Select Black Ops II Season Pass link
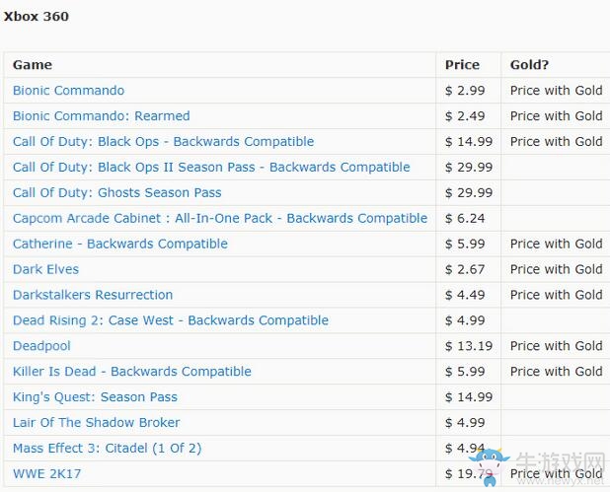610x492 pixels. pos(211,168)
